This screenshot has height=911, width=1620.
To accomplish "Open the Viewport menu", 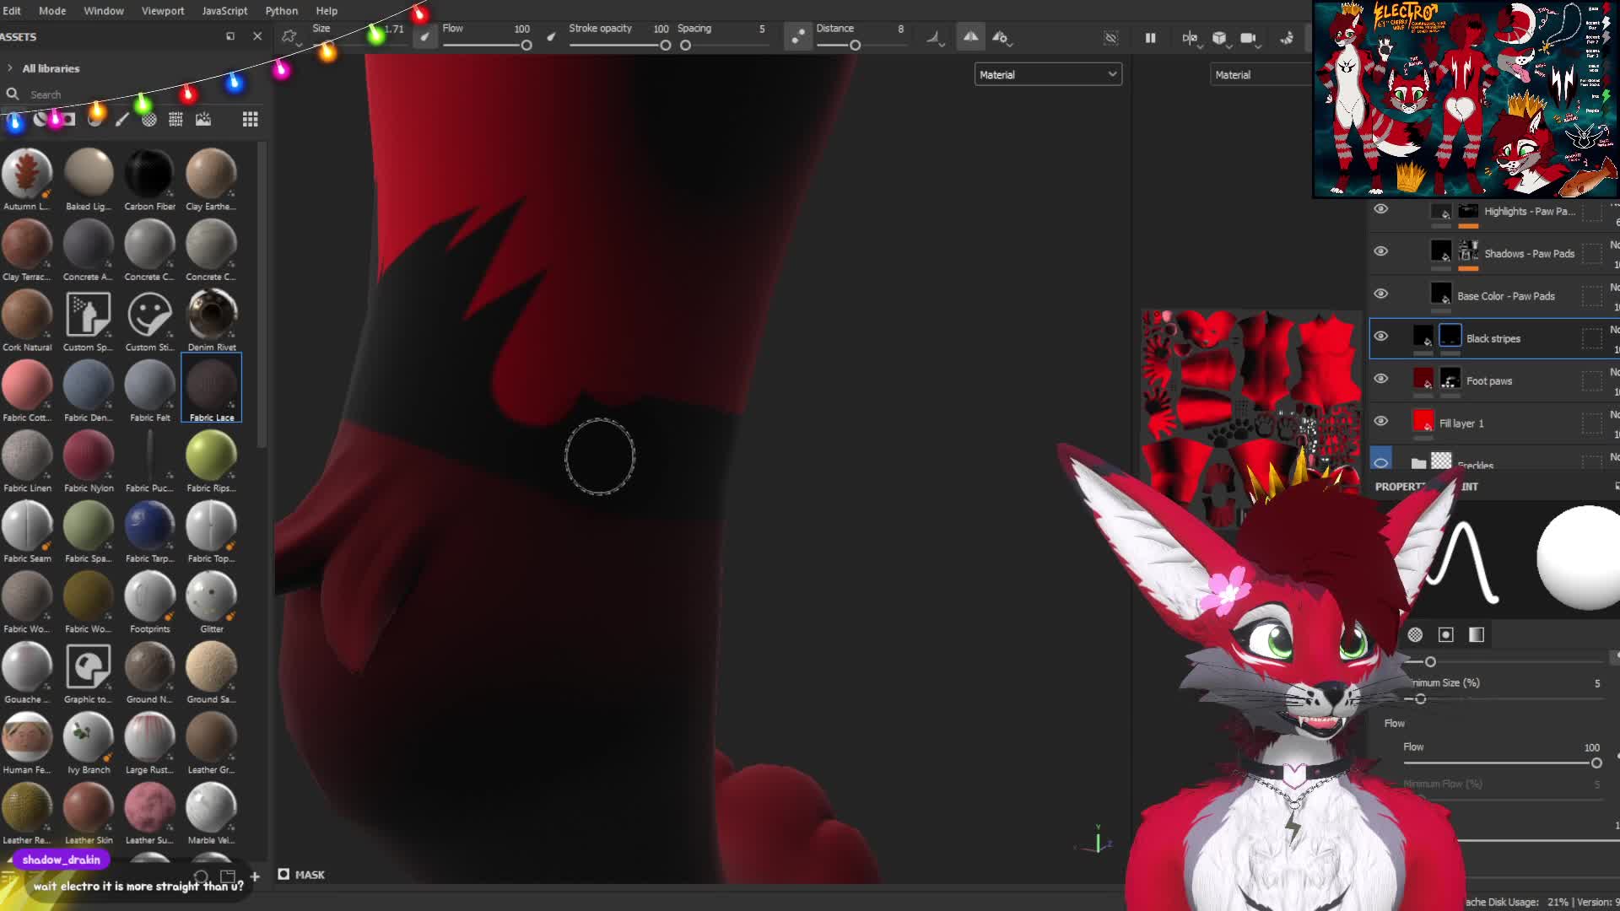I will [163, 11].
